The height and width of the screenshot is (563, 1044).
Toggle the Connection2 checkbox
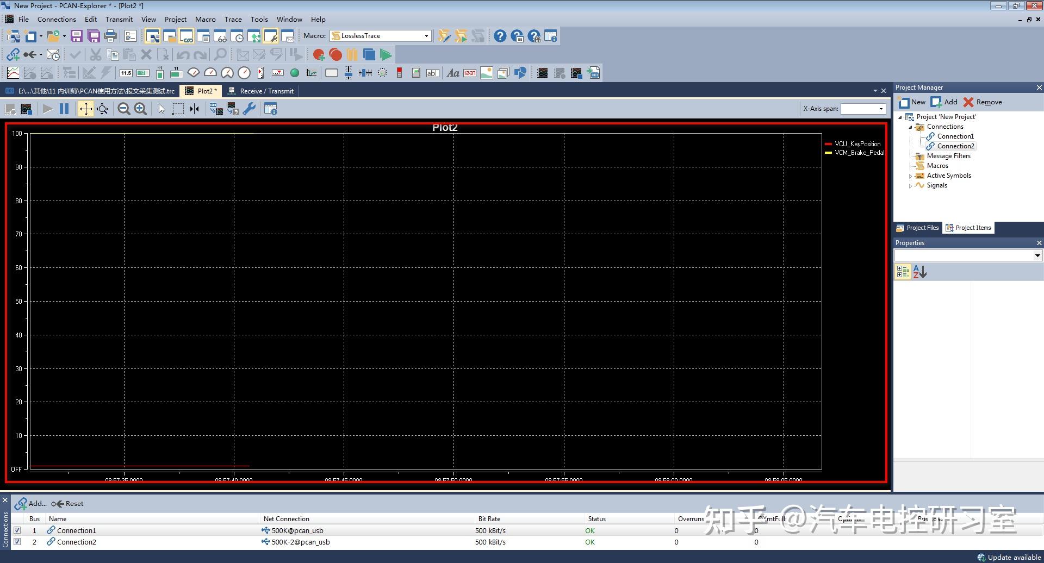(x=17, y=542)
